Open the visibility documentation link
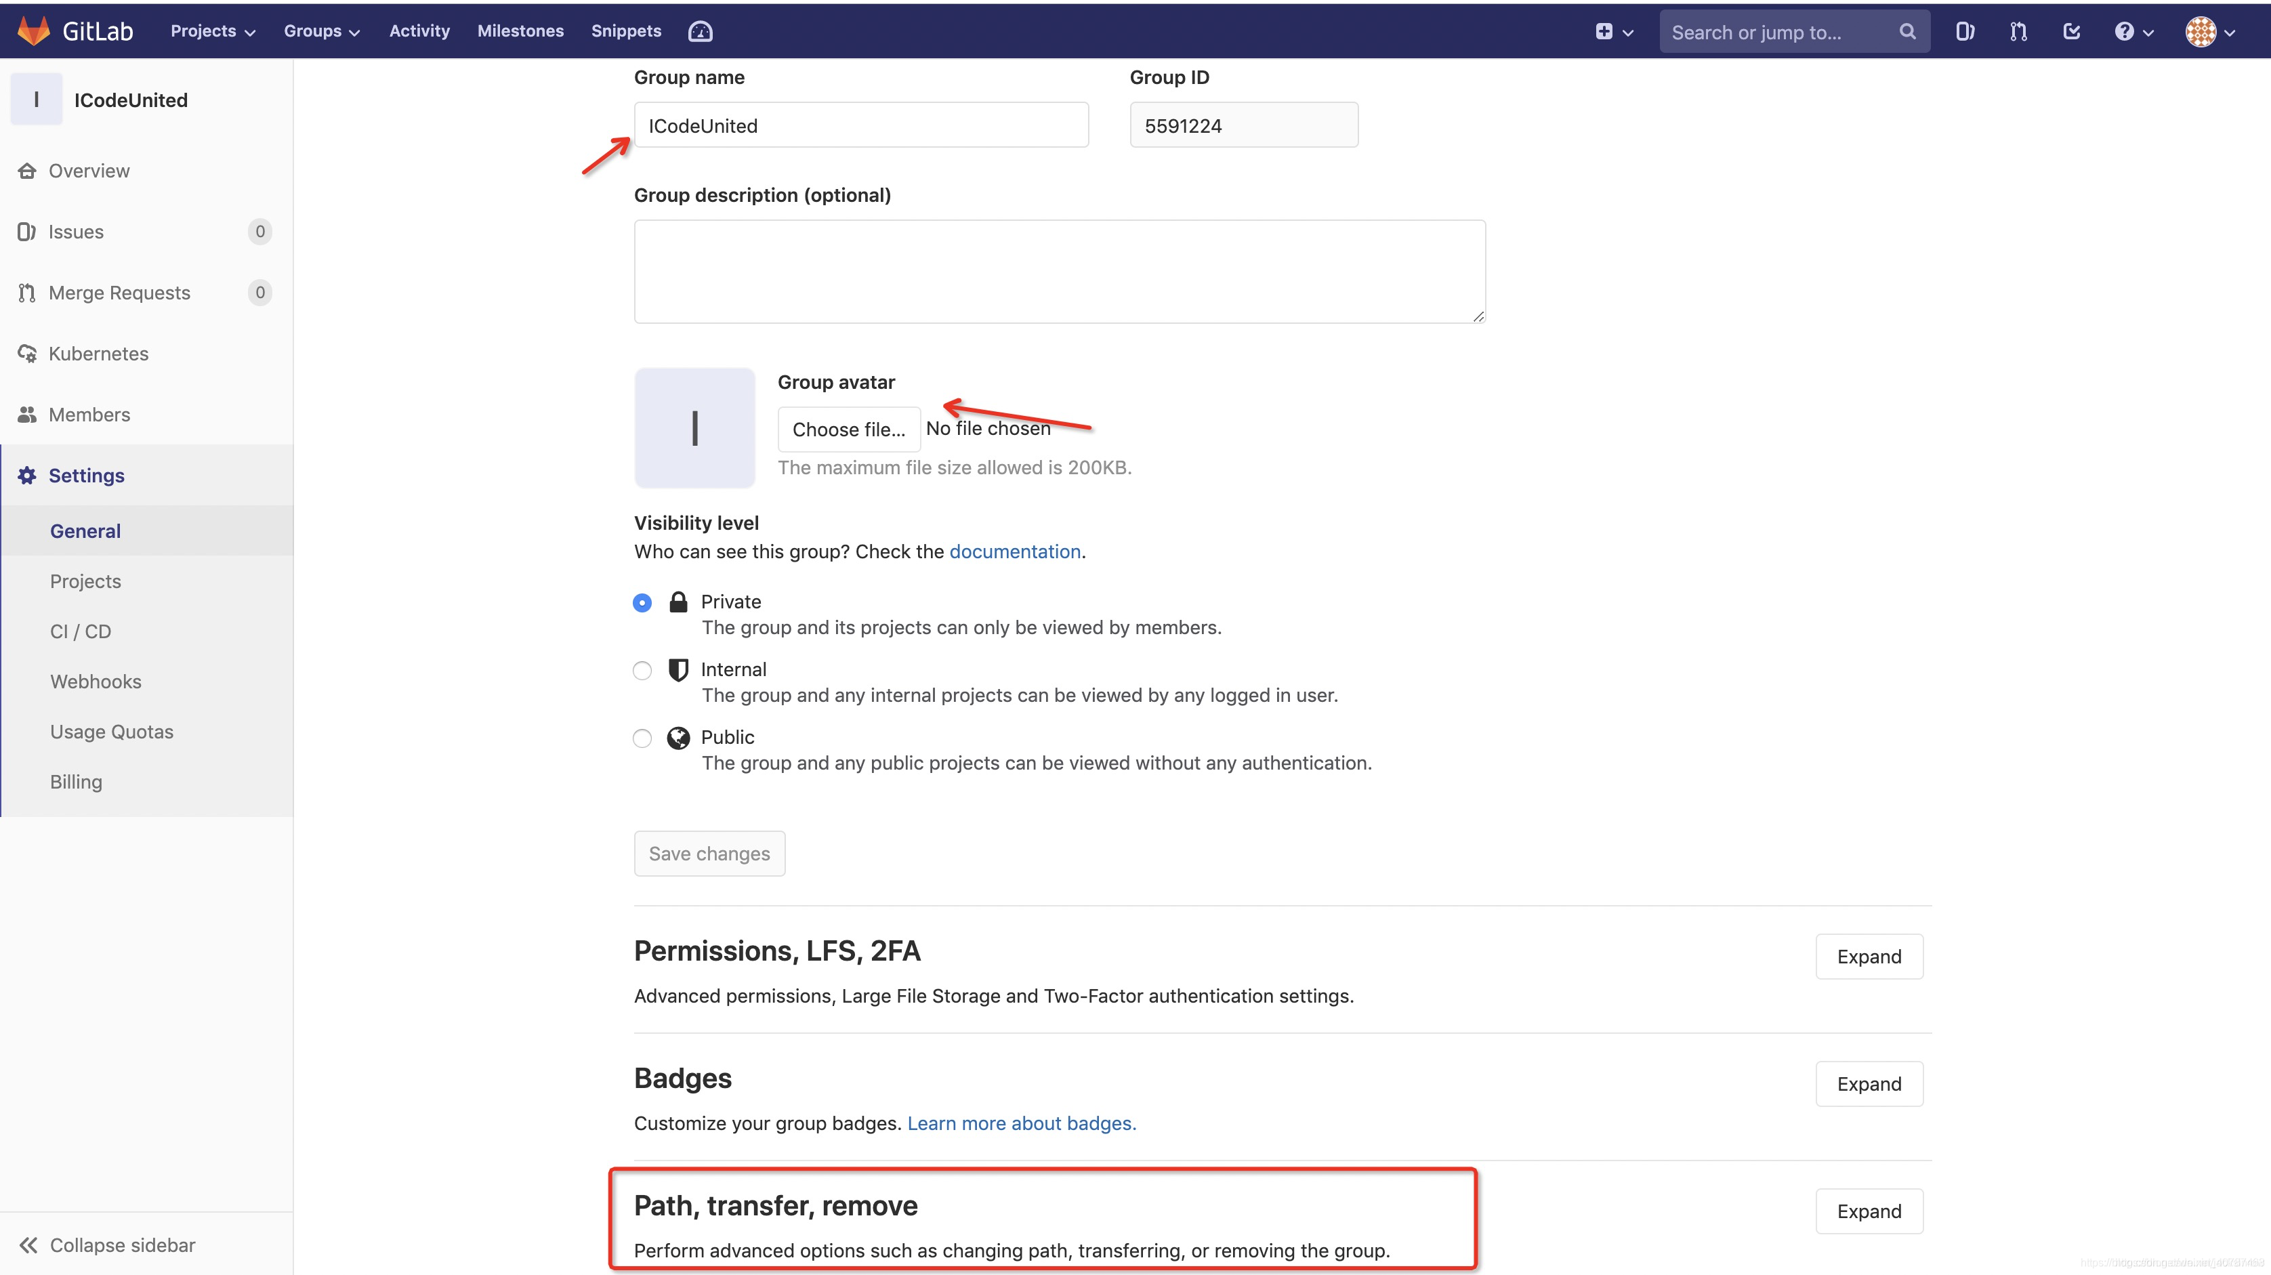This screenshot has height=1275, width=2271. pos(1014,552)
